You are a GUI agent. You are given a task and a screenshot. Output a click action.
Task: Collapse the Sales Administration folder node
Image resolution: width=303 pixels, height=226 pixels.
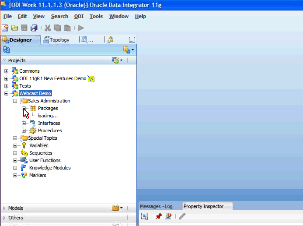tap(15, 101)
